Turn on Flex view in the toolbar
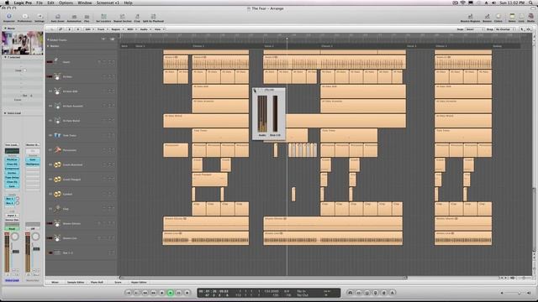538x302 pixels. tap(87, 17)
